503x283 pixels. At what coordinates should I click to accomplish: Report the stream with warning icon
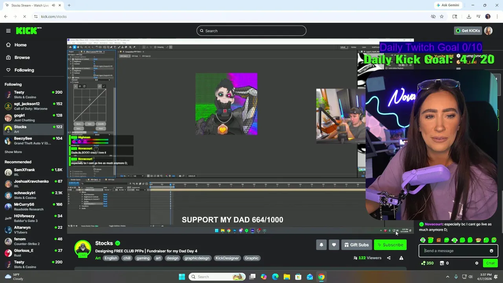pos(401,258)
